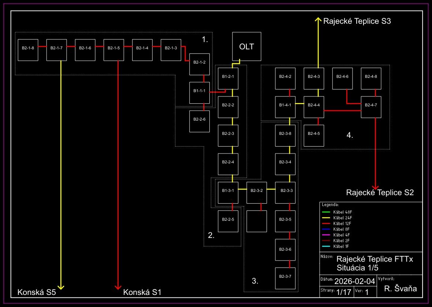Image resolution: width=432 pixels, height=307 pixels.
Task: Click the unlabeled box below B2-3-2
Action: tap(257, 221)
